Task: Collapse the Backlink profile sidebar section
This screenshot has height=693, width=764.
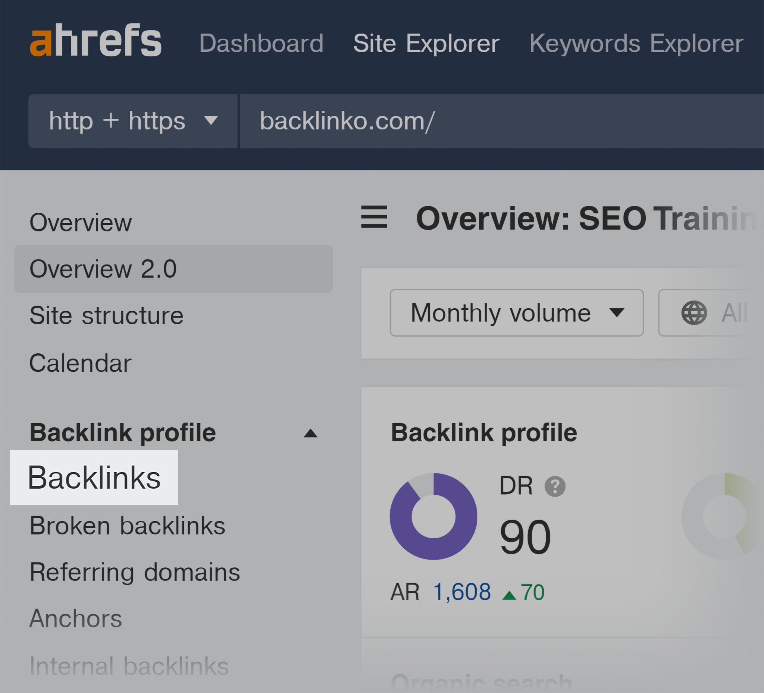Action: (x=310, y=433)
